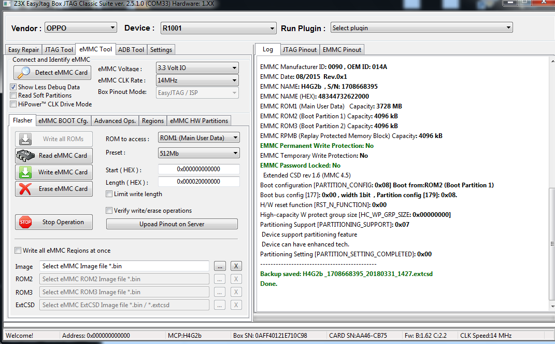The image size is (555, 344).
Task: Clear the Image file path with X
Action: tap(236, 266)
